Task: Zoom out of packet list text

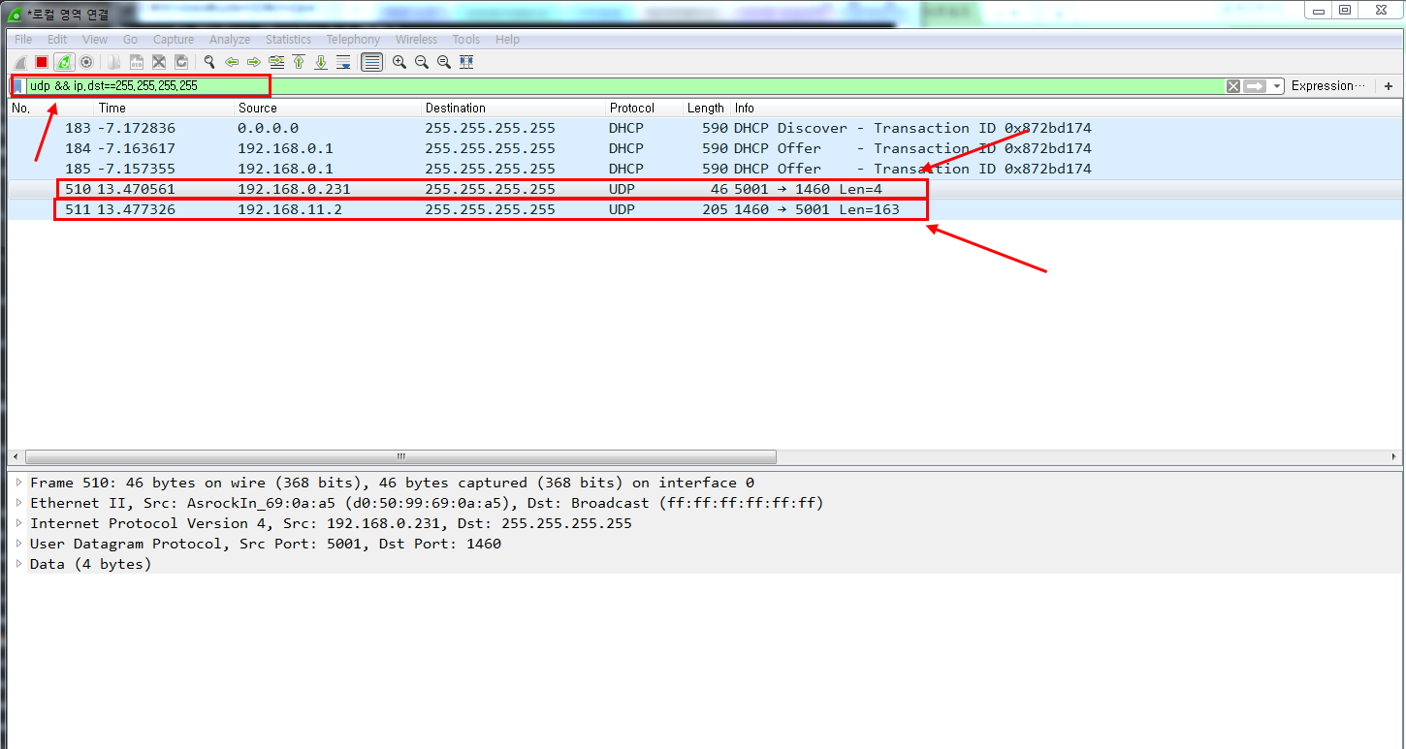Action: [x=422, y=62]
